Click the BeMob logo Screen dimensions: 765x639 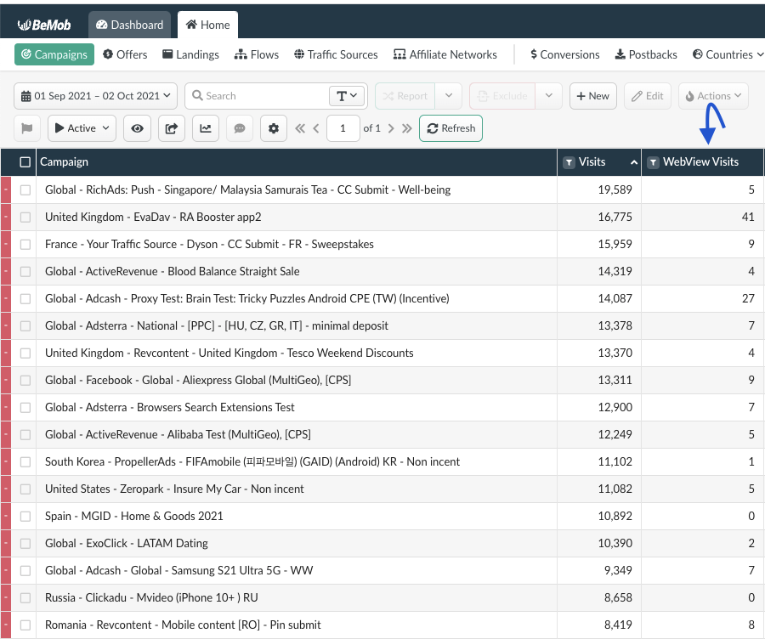[x=44, y=25]
